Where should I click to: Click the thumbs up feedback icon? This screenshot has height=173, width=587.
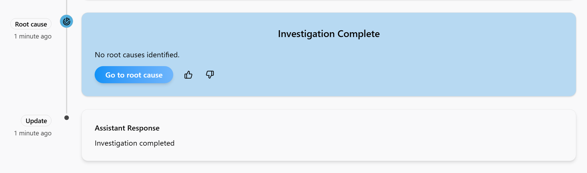tap(188, 75)
